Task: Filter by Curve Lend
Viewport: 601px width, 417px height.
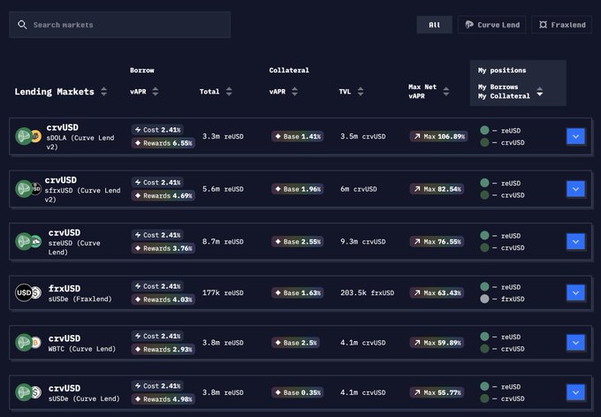Action: [491, 25]
